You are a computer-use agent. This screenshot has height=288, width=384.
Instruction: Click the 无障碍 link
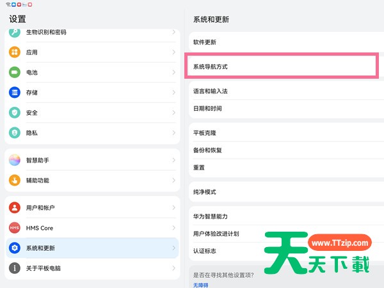click(x=201, y=284)
